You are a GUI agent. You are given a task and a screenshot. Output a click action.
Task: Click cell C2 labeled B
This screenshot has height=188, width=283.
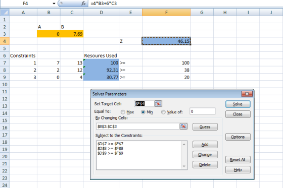[x=72, y=27]
